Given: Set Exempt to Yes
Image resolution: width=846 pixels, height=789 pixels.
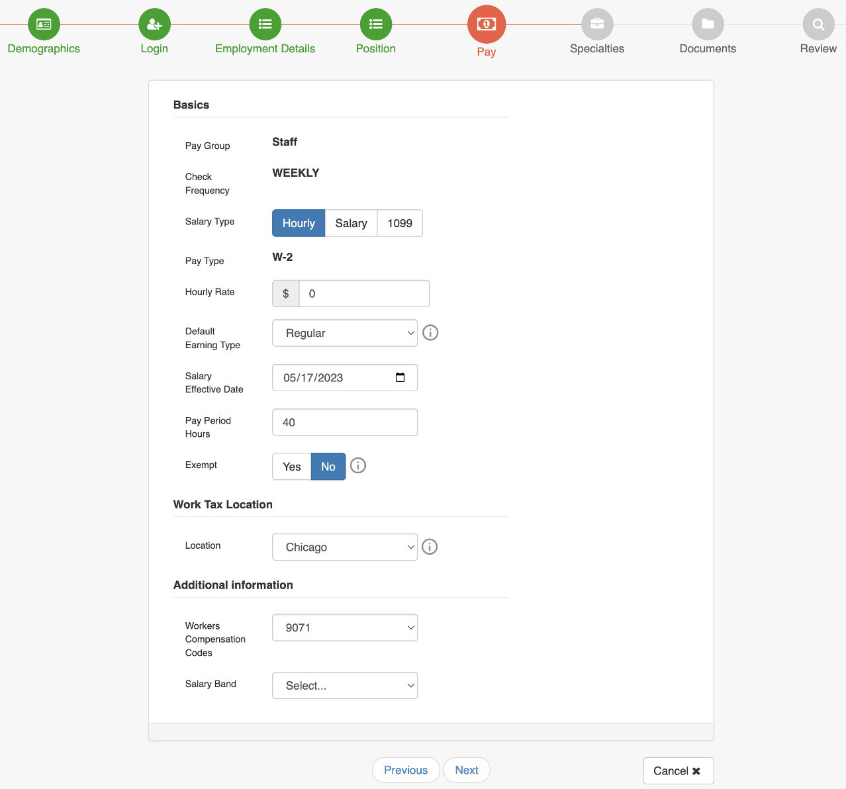Looking at the screenshot, I should click(291, 467).
